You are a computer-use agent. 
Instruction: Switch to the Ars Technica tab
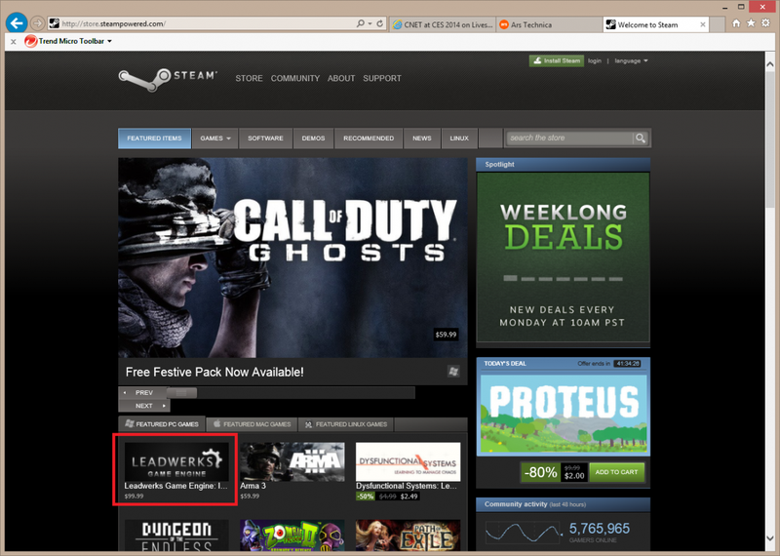click(x=549, y=24)
